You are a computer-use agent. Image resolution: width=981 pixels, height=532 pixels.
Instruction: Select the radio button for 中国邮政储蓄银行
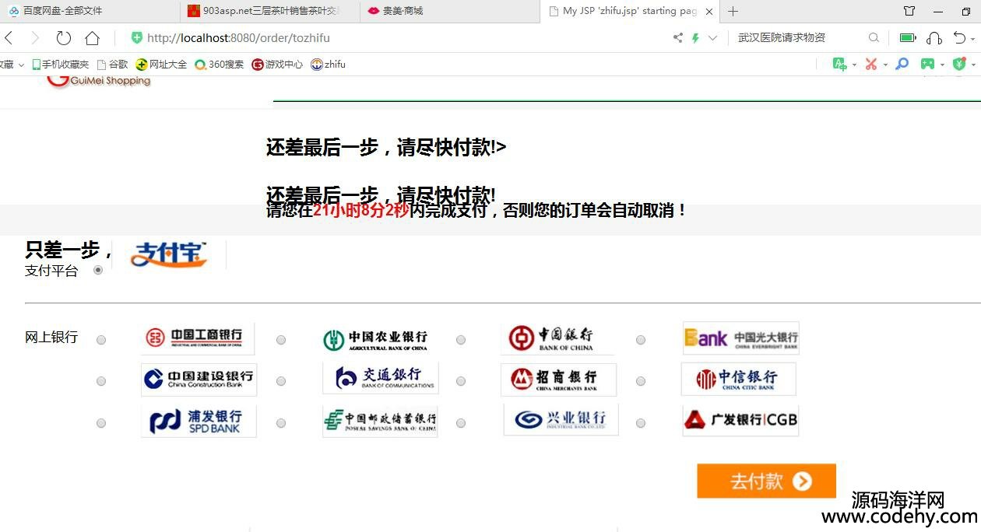coord(281,423)
